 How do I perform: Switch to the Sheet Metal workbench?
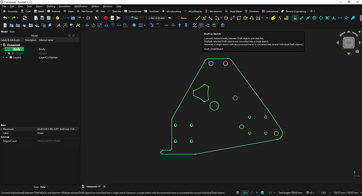pyautogui.click(x=233, y=12)
